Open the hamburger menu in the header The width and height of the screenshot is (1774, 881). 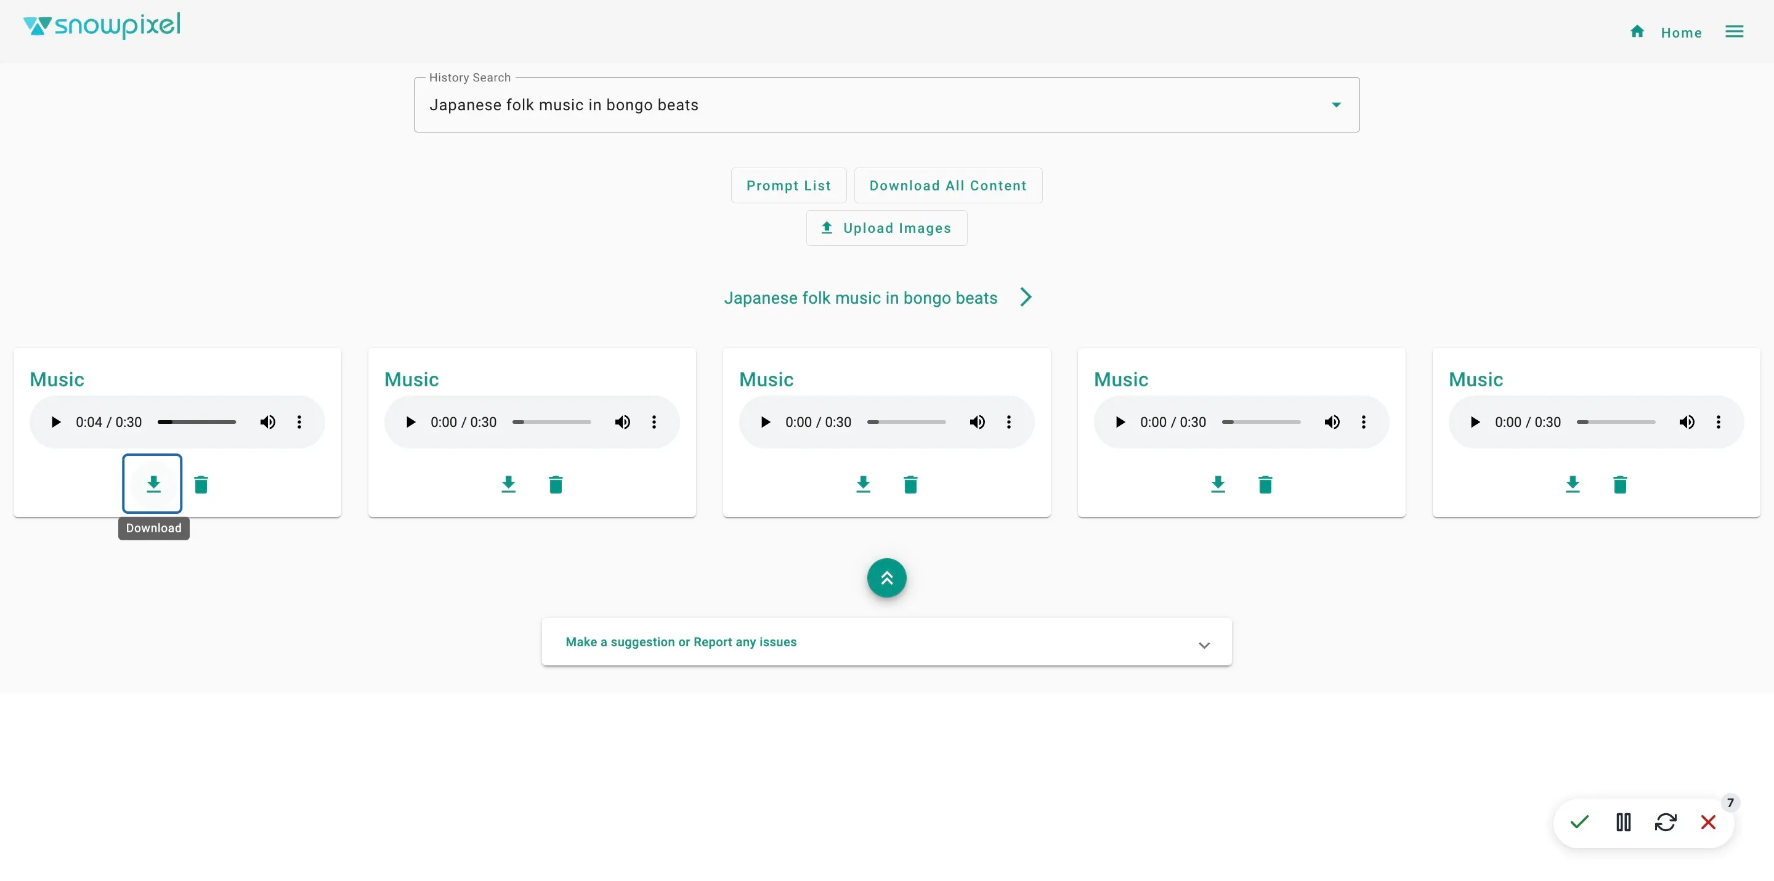[x=1734, y=31]
